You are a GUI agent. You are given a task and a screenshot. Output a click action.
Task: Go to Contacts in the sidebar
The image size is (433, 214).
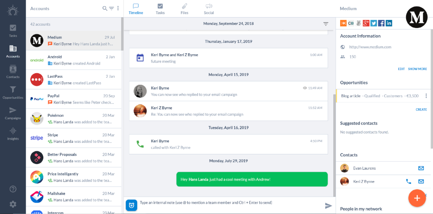click(13, 72)
